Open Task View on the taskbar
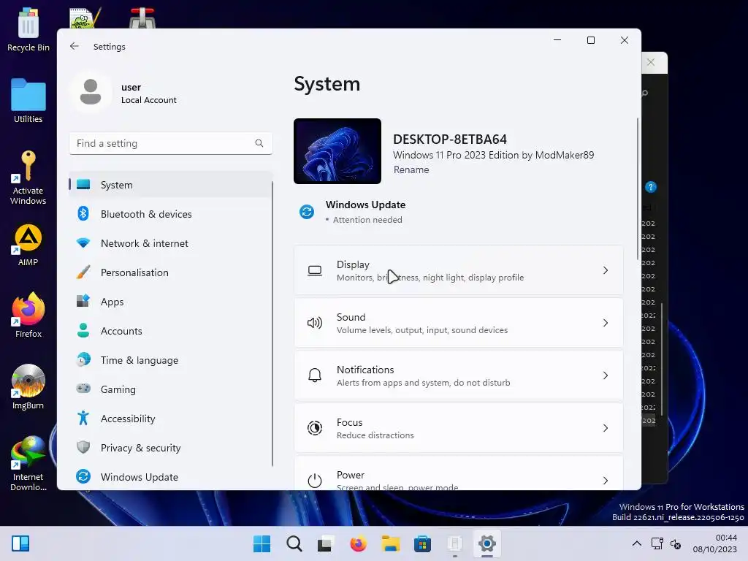 pyautogui.click(x=326, y=543)
